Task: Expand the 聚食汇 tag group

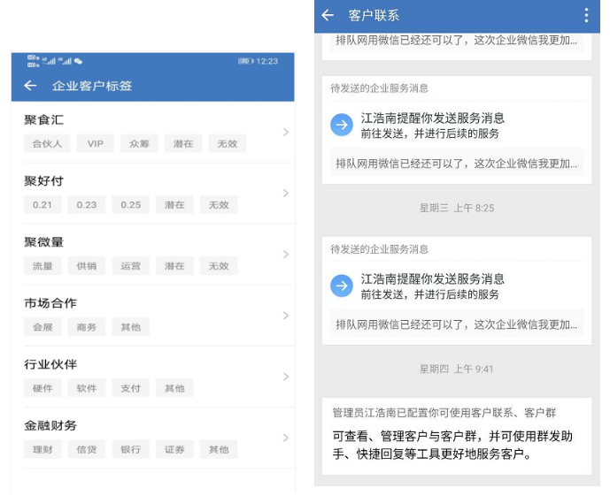Action: pos(285,133)
